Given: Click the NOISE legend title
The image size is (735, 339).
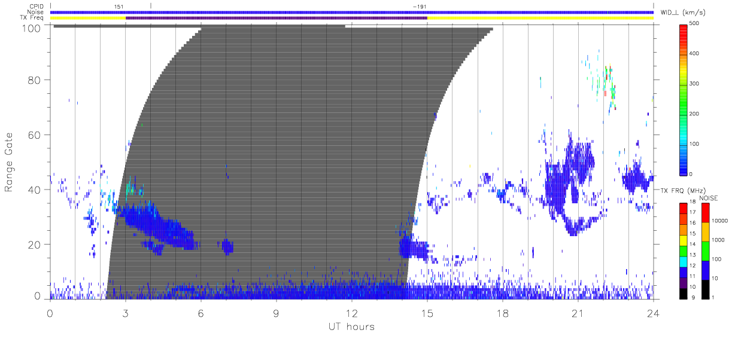Looking at the screenshot, I should [709, 198].
